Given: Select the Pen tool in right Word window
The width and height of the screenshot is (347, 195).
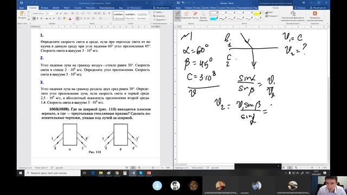Looking at the screenshot, I should pyautogui.click(x=177, y=16).
